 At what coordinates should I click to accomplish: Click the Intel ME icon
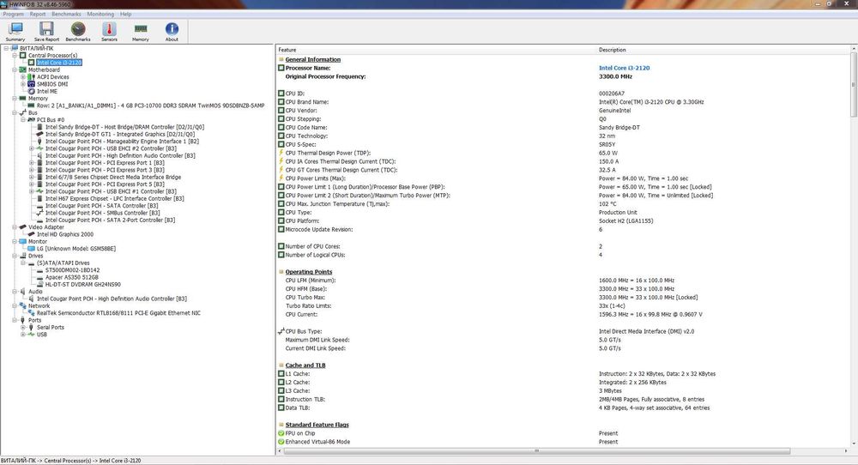point(31,91)
